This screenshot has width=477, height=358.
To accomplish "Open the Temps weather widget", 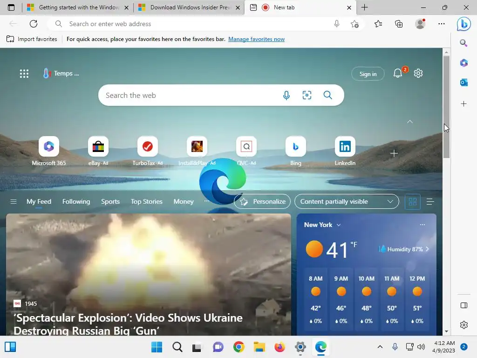I will (61, 73).
